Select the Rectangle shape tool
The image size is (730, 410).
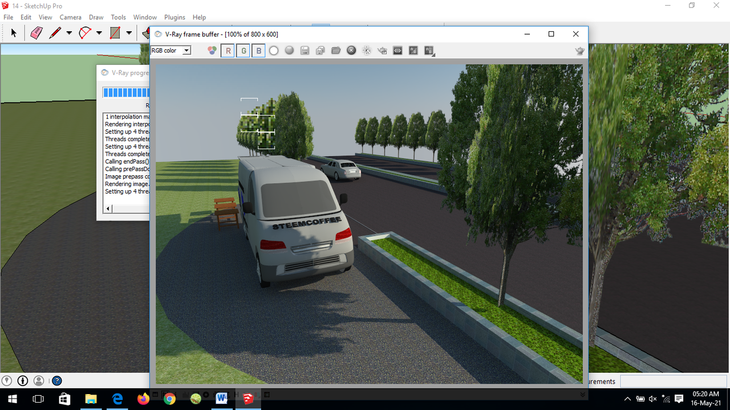tap(115, 33)
